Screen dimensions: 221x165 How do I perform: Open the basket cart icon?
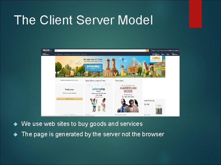pyautogui.click(x=175, y=54)
